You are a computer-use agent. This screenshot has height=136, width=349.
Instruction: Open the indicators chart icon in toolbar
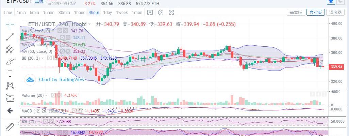coord(150,13)
